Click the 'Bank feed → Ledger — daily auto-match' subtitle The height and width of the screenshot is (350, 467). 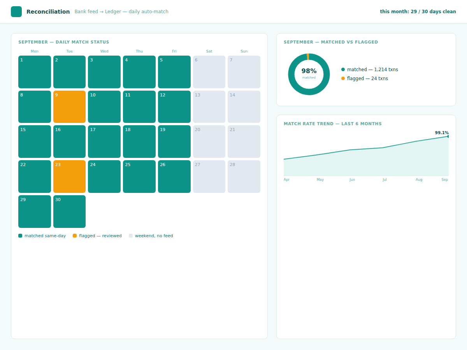click(x=121, y=12)
